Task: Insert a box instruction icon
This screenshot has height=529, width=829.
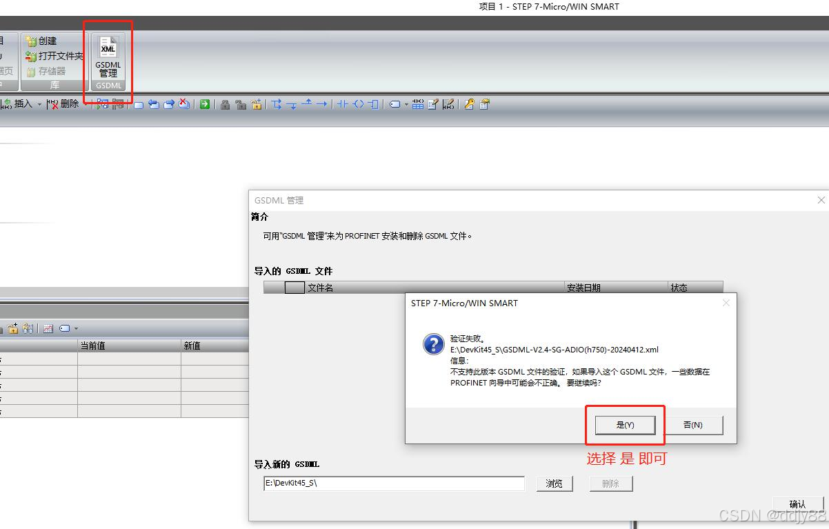Action: coord(373,104)
